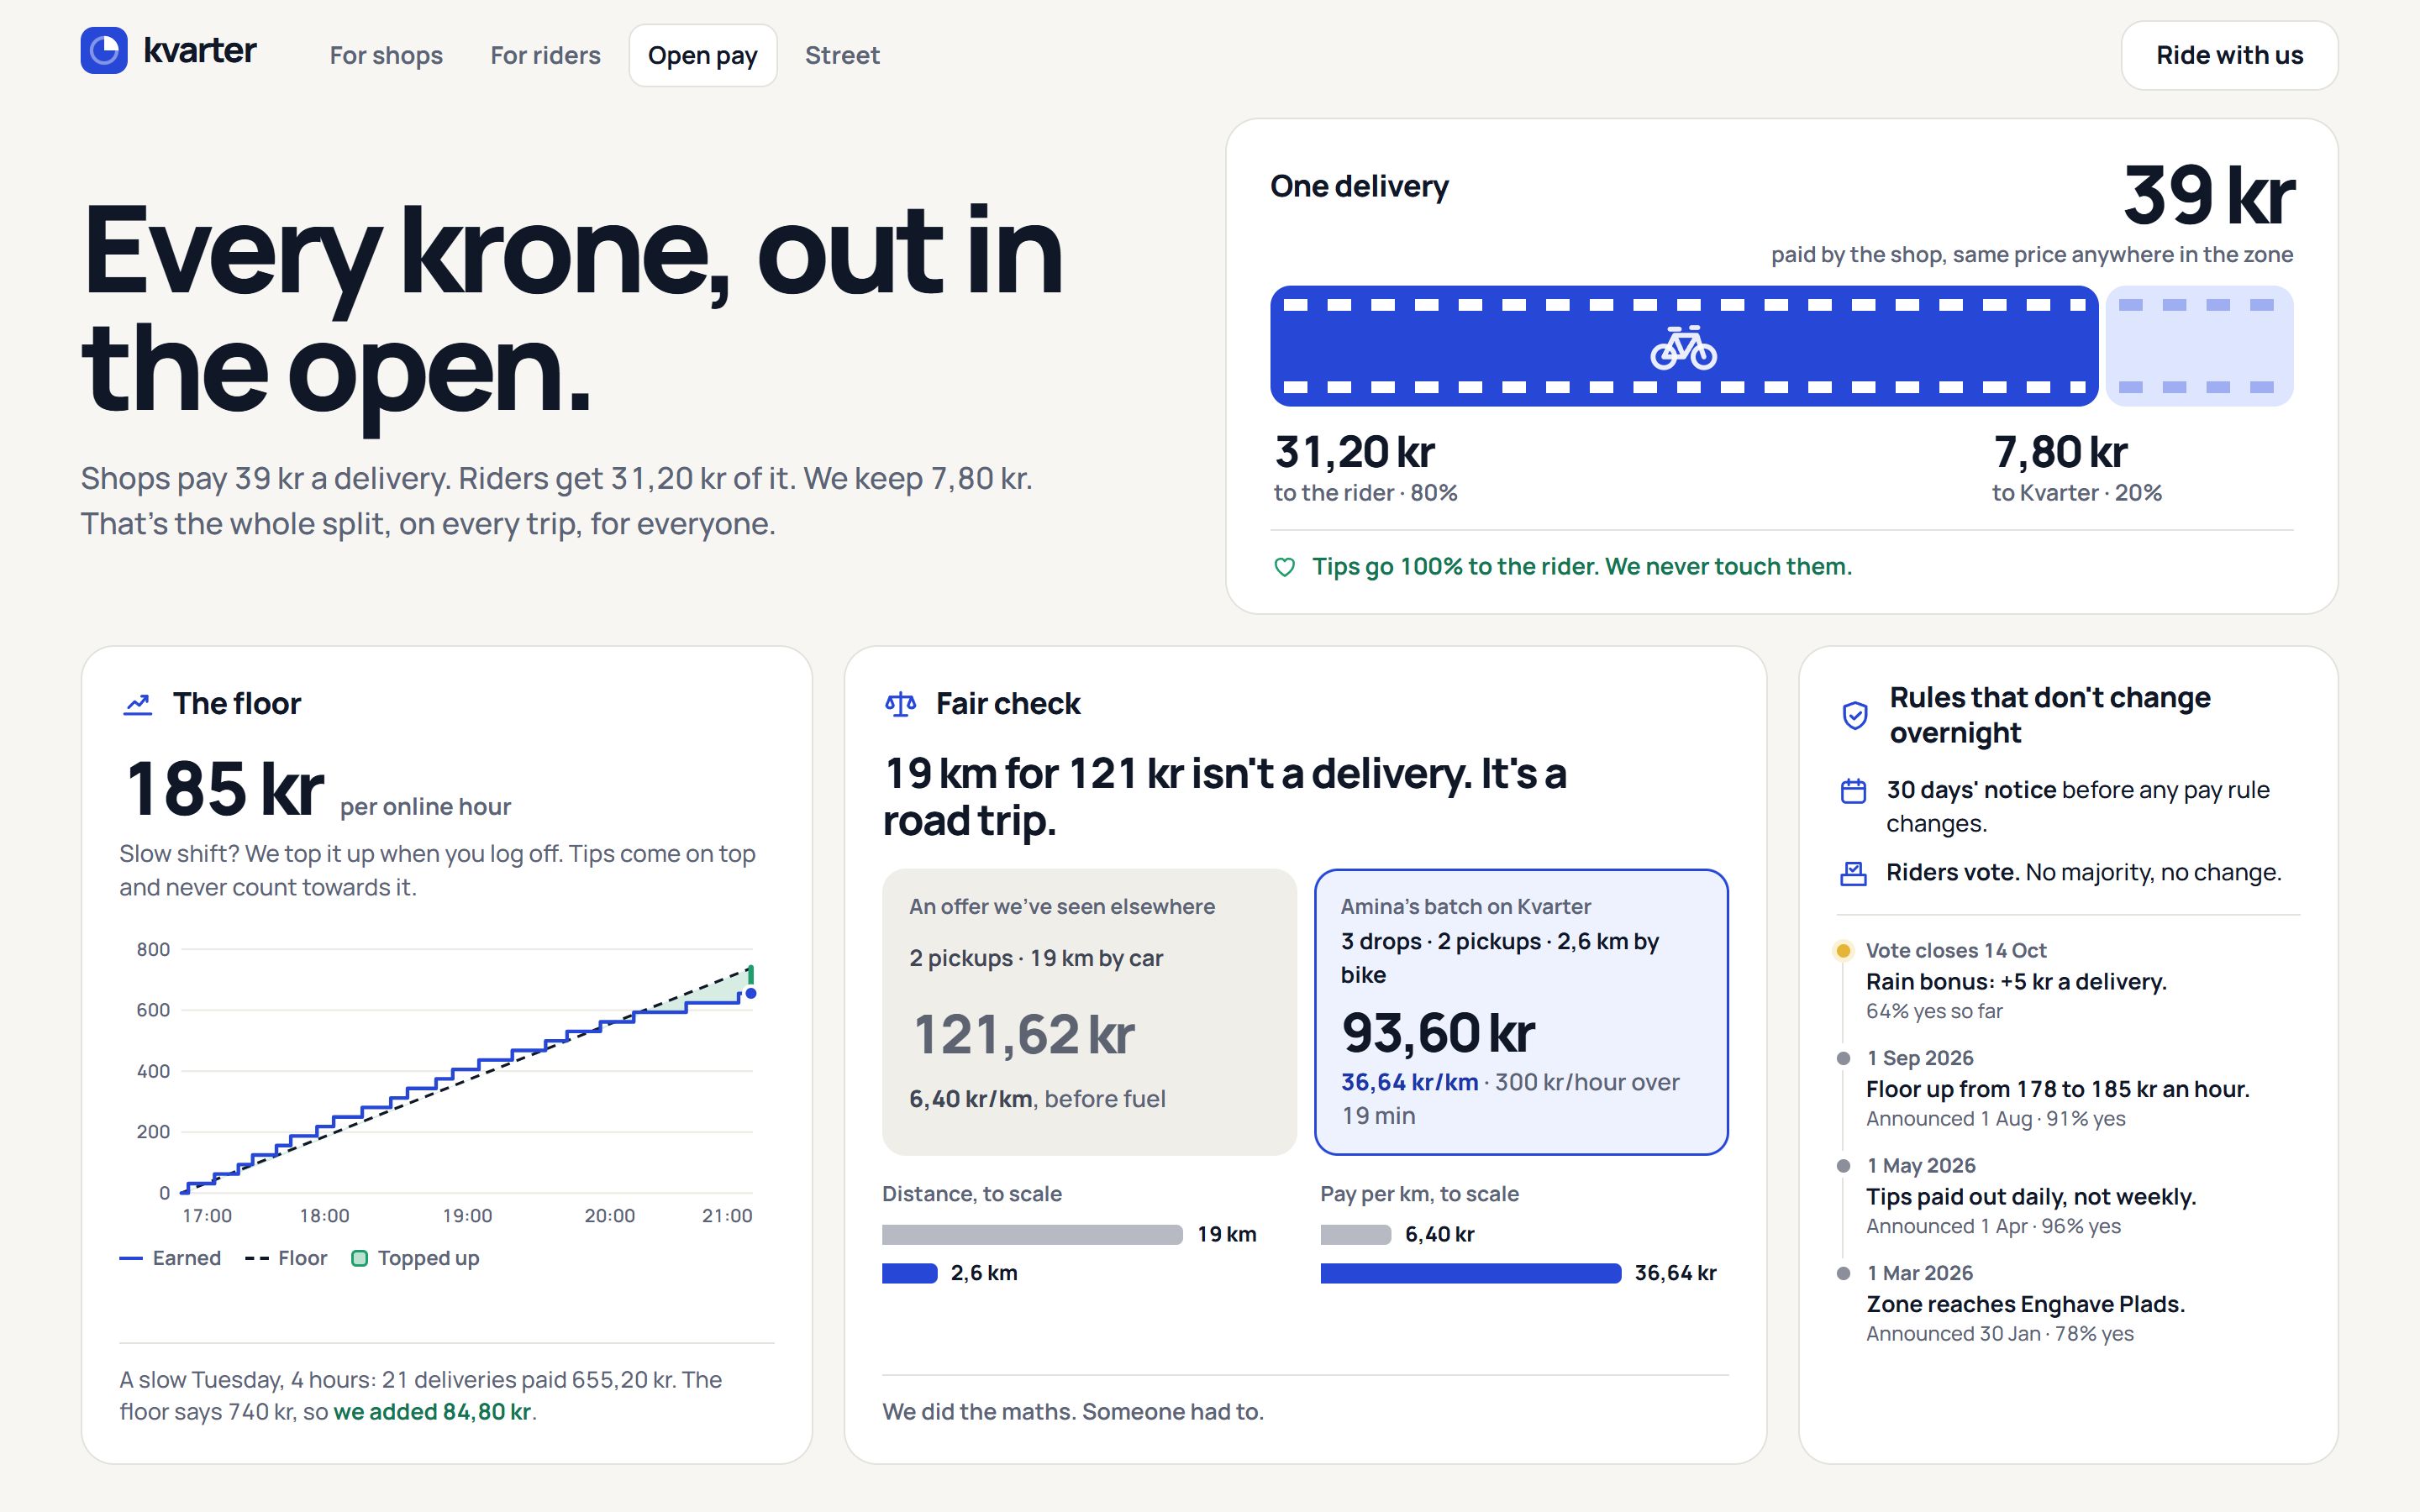The image size is (2420, 1512).
Task: Click the Topped up legend swatch
Action: click(x=359, y=1258)
